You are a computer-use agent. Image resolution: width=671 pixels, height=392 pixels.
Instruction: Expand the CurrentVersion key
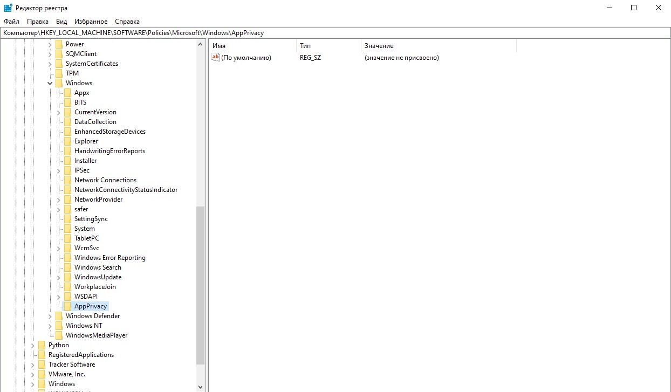point(59,112)
